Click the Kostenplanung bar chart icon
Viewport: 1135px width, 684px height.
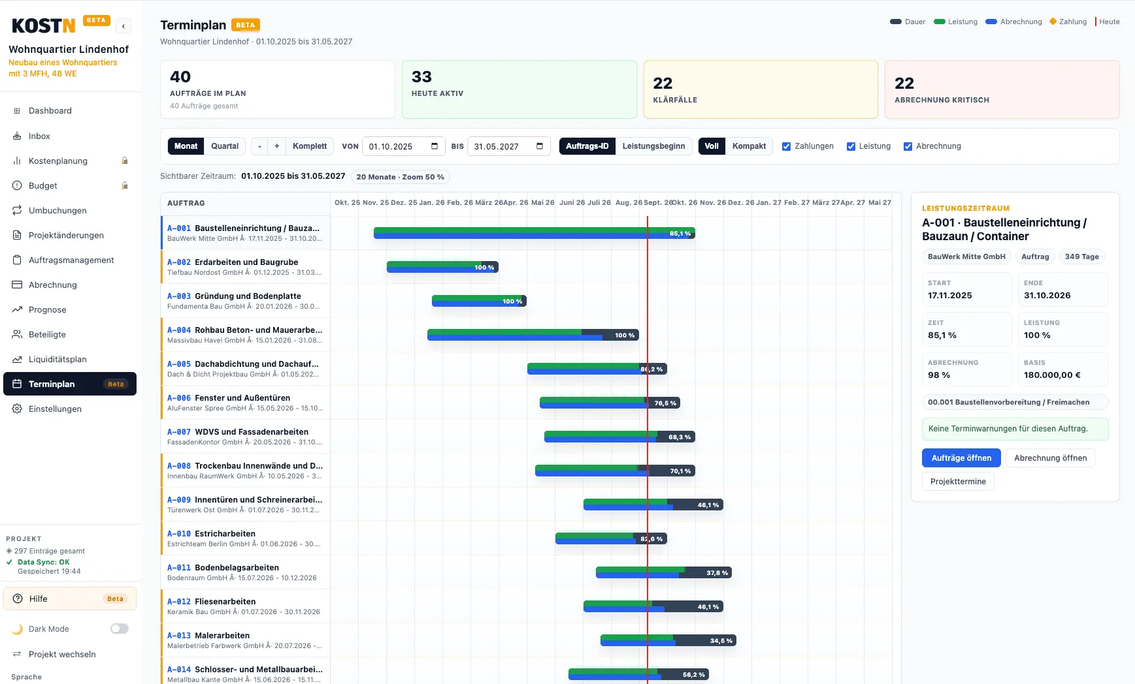[x=17, y=161]
